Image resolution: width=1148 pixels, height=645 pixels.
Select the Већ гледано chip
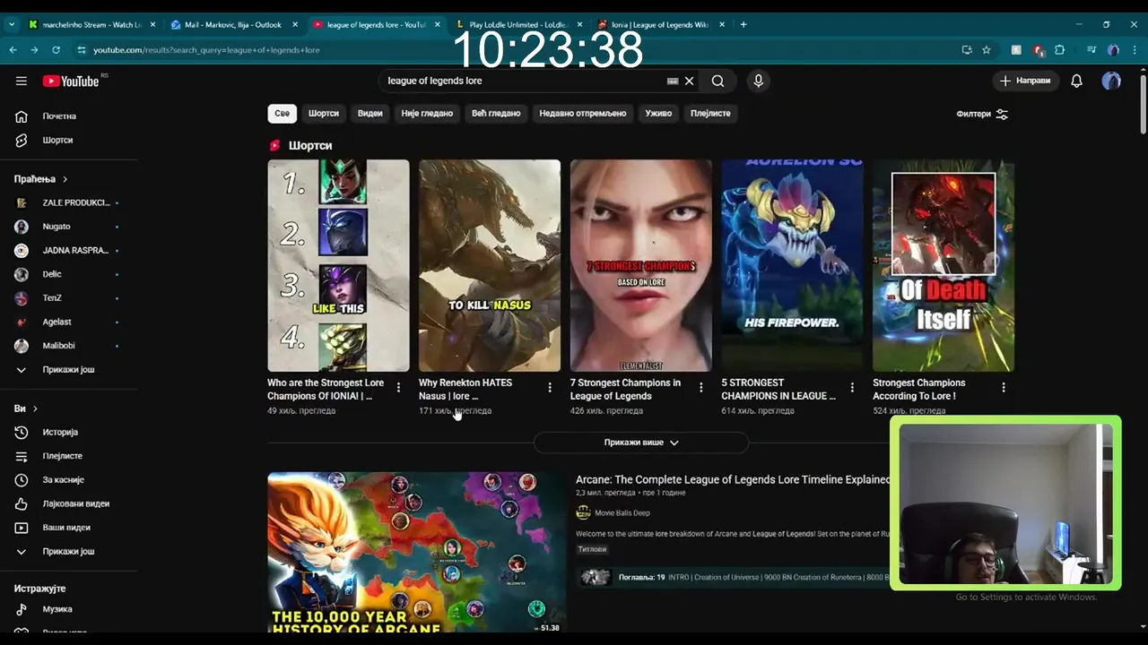(x=496, y=113)
